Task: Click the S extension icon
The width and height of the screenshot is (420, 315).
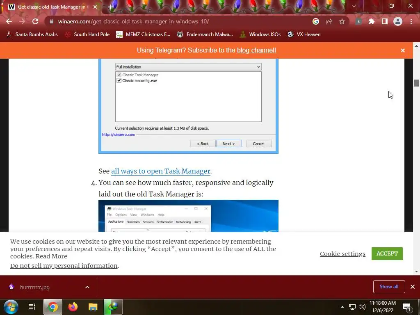Action: click(358, 21)
